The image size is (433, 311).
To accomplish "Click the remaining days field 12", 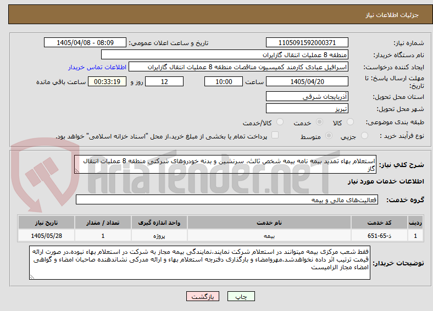I will (164, 81).
